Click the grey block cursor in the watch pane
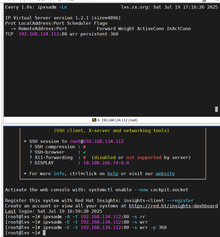 (x=216, y=109)
